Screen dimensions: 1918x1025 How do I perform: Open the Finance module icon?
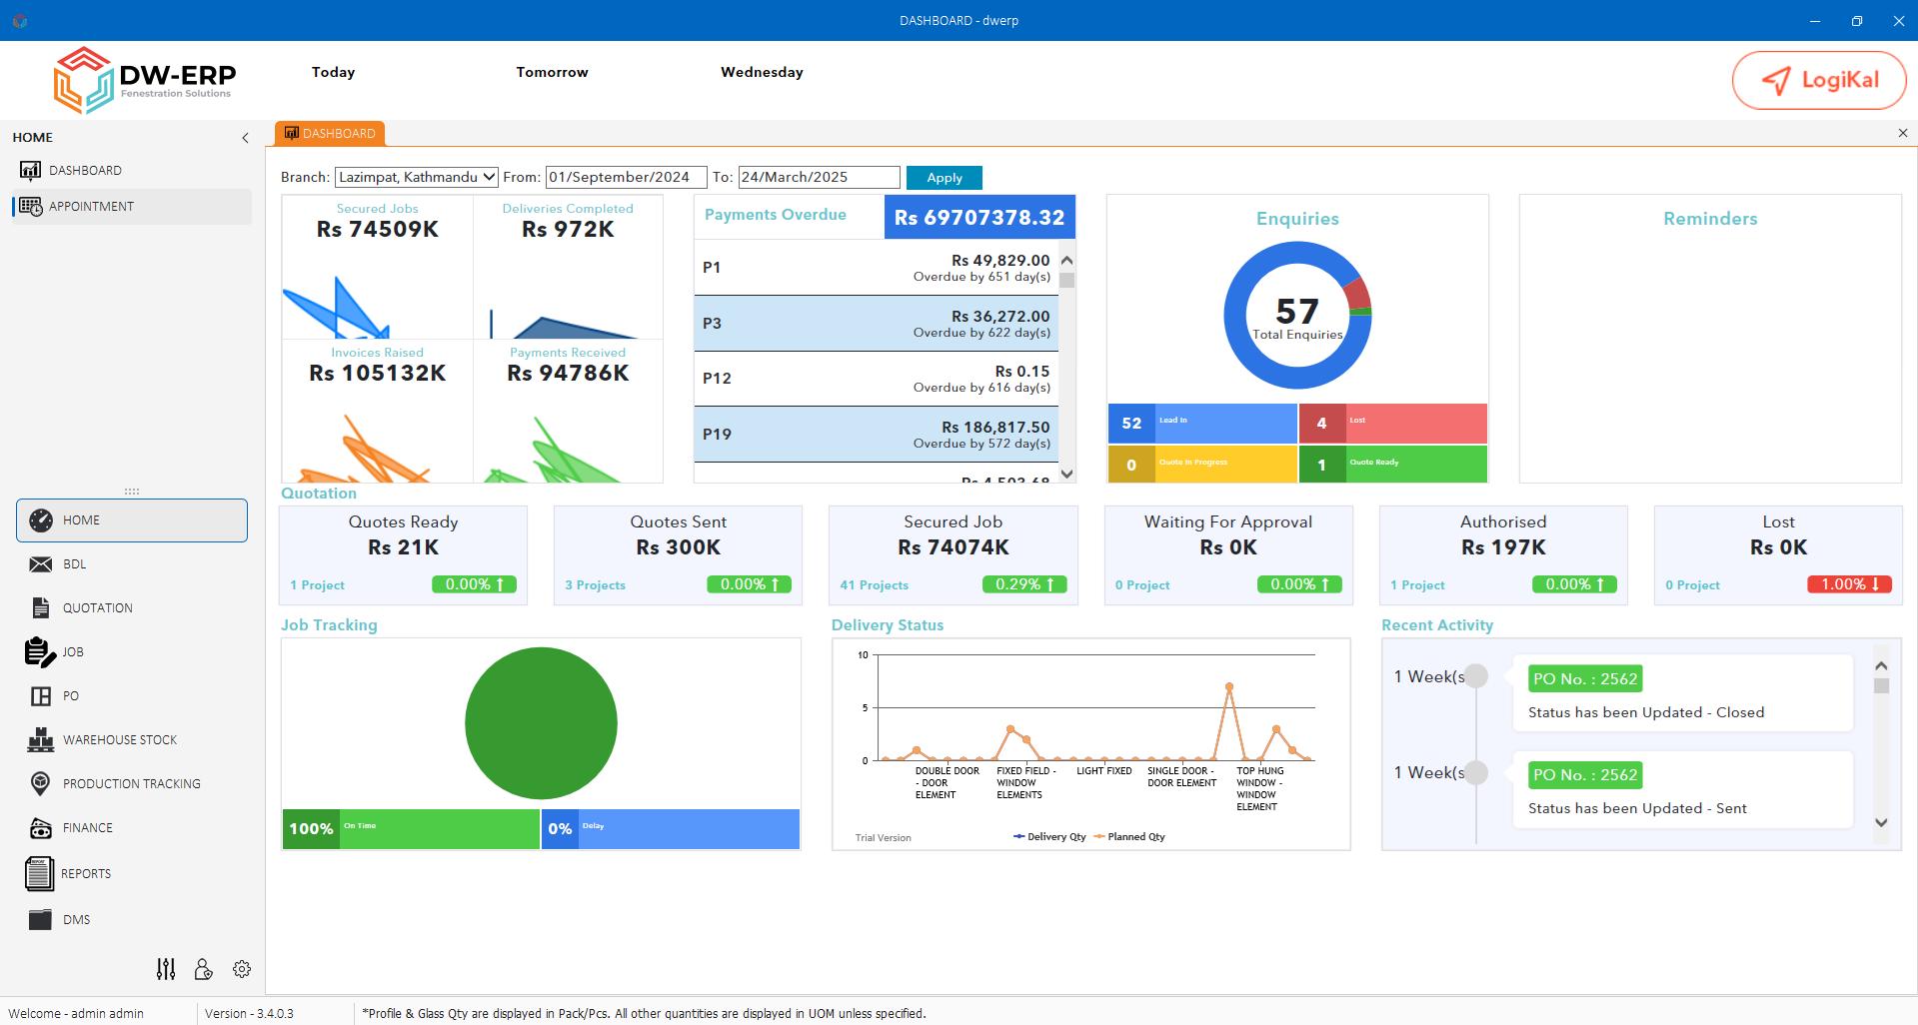coord(41,827)
